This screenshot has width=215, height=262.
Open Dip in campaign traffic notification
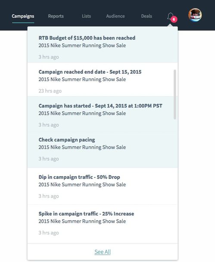(x=103, y=186)
